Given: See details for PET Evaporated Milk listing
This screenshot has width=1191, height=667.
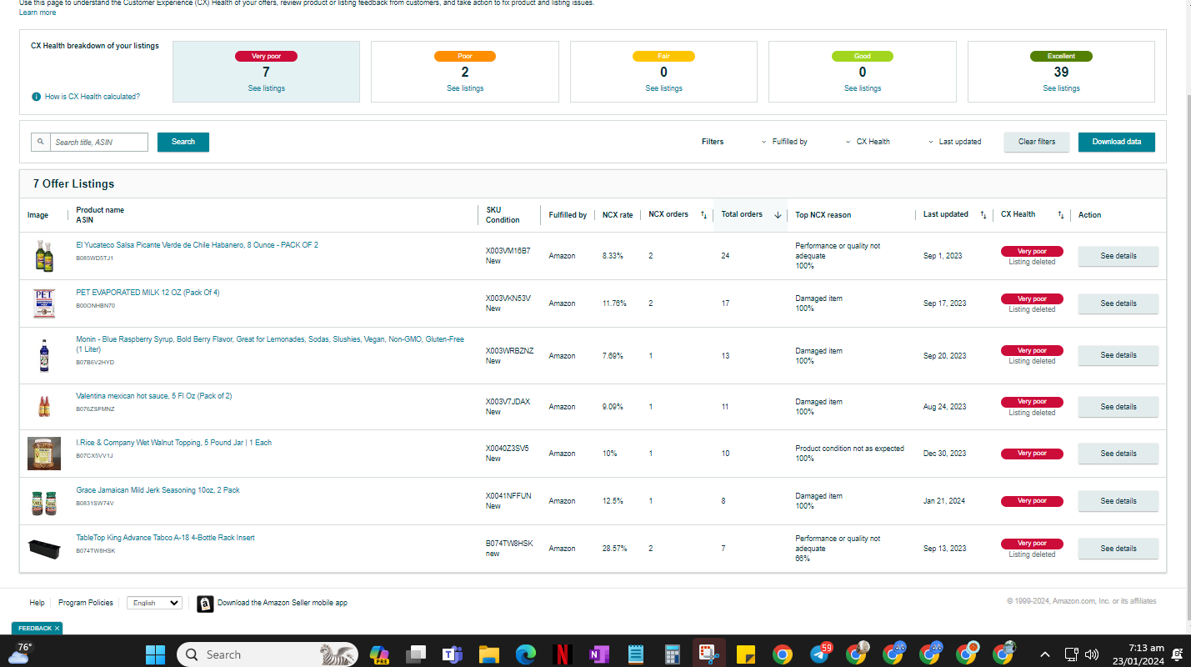Looking at the screenshot, I should pyautogui.click(x=1118, y=303).
